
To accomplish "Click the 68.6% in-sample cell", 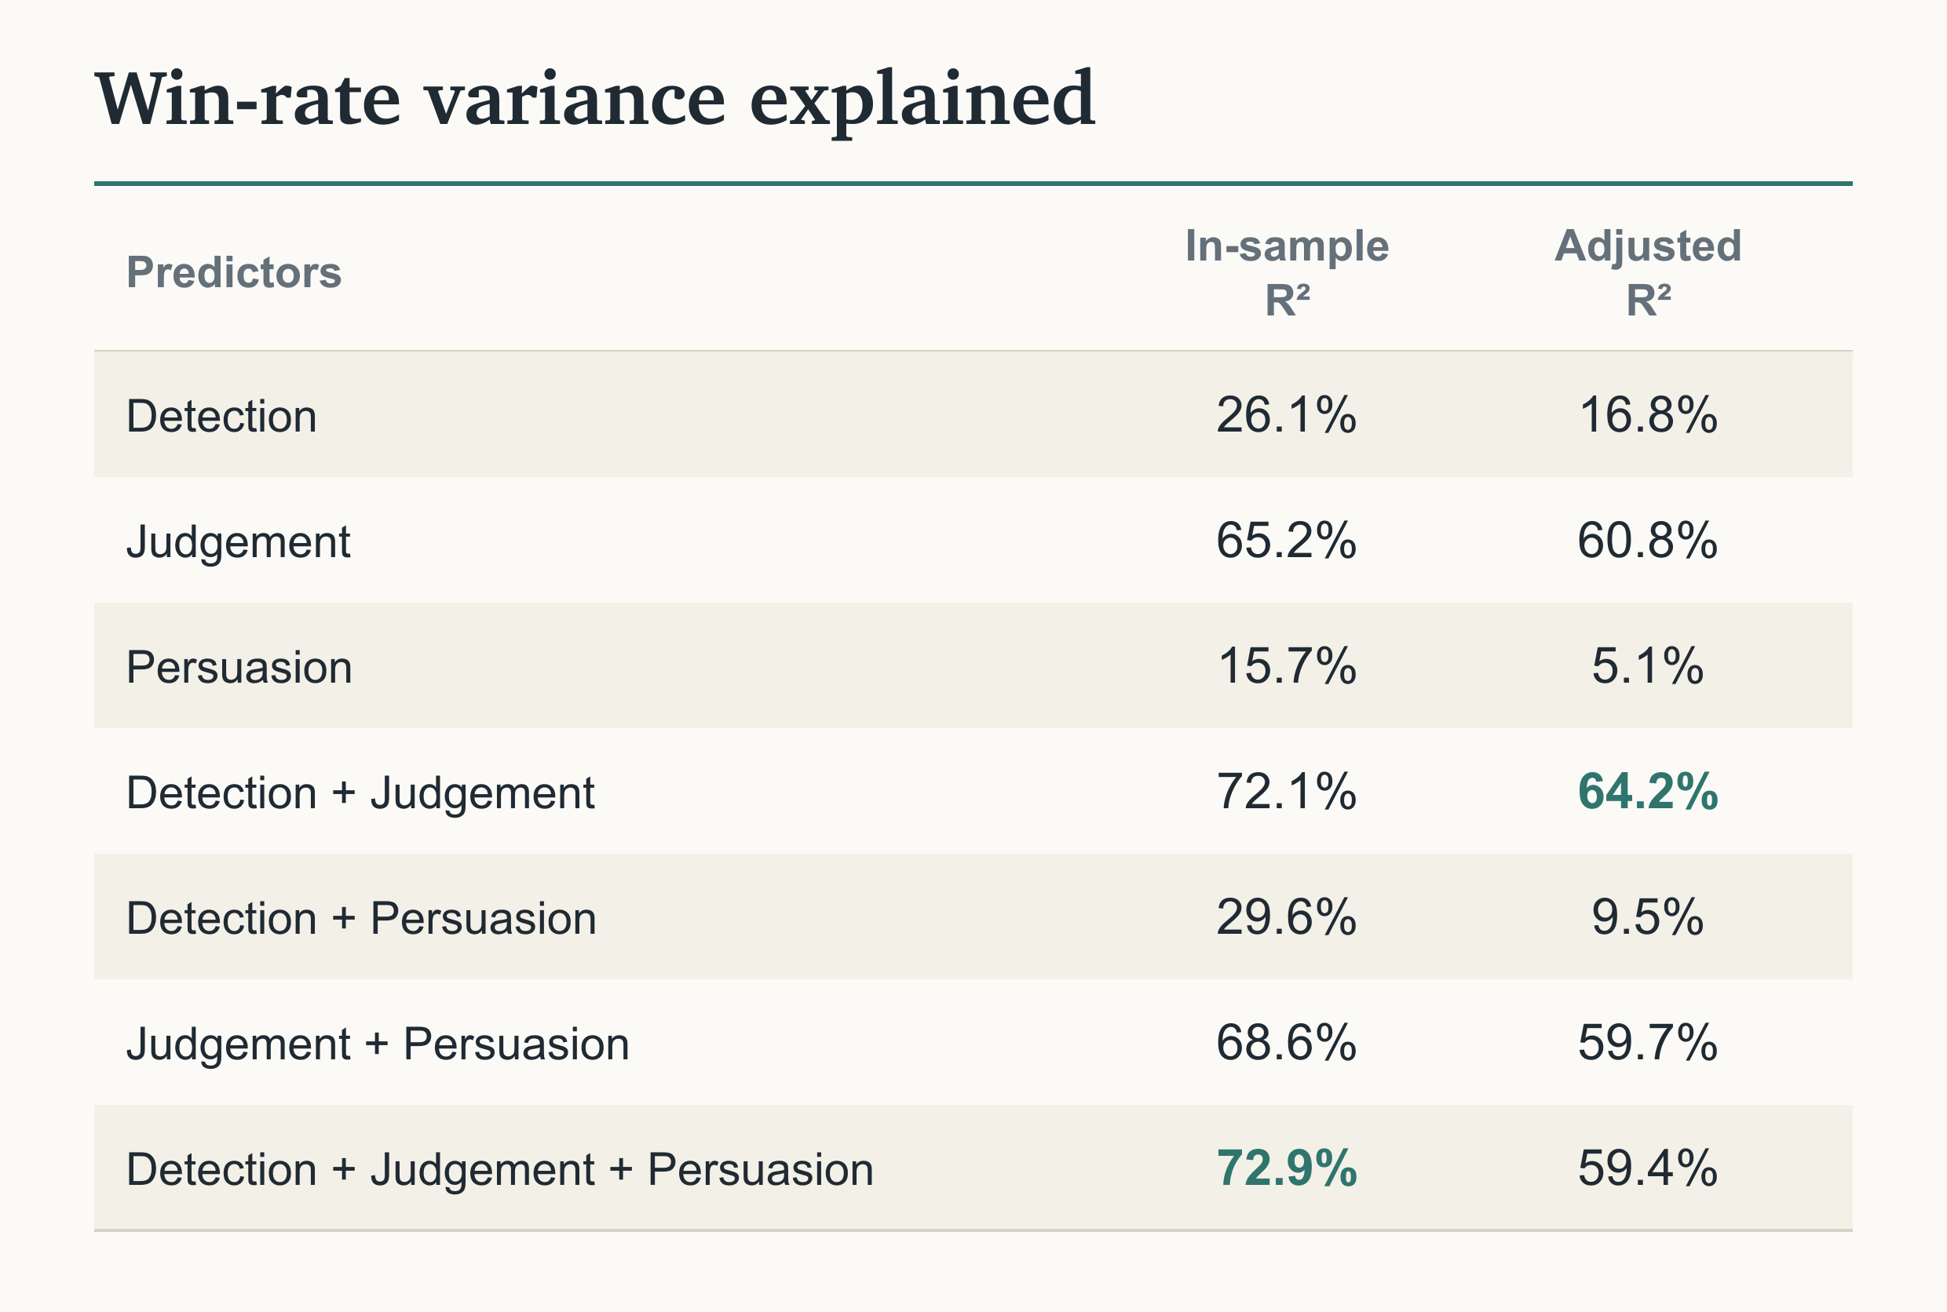I will 1287,1043.
